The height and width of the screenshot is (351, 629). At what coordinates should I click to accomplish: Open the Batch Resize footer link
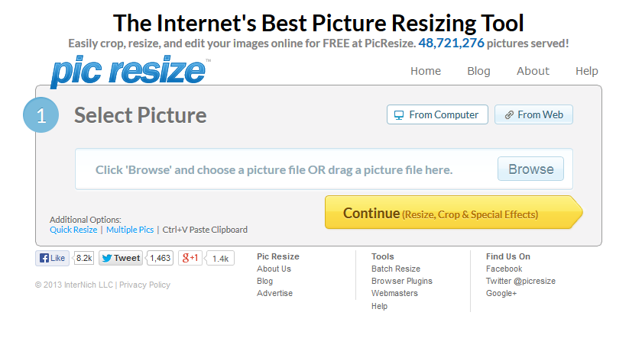(396, 269)
